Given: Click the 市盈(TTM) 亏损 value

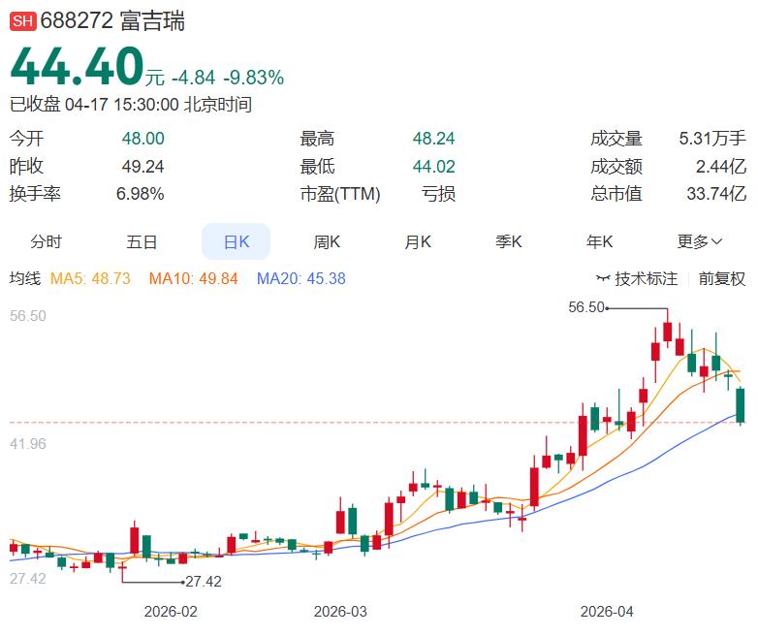Looking at the screenshot, I should tap(438, 194).
